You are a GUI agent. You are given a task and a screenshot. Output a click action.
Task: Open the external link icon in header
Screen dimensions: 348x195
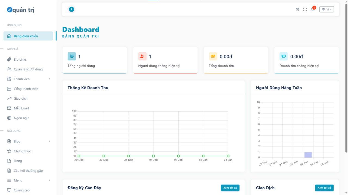[x=297, y=9]
